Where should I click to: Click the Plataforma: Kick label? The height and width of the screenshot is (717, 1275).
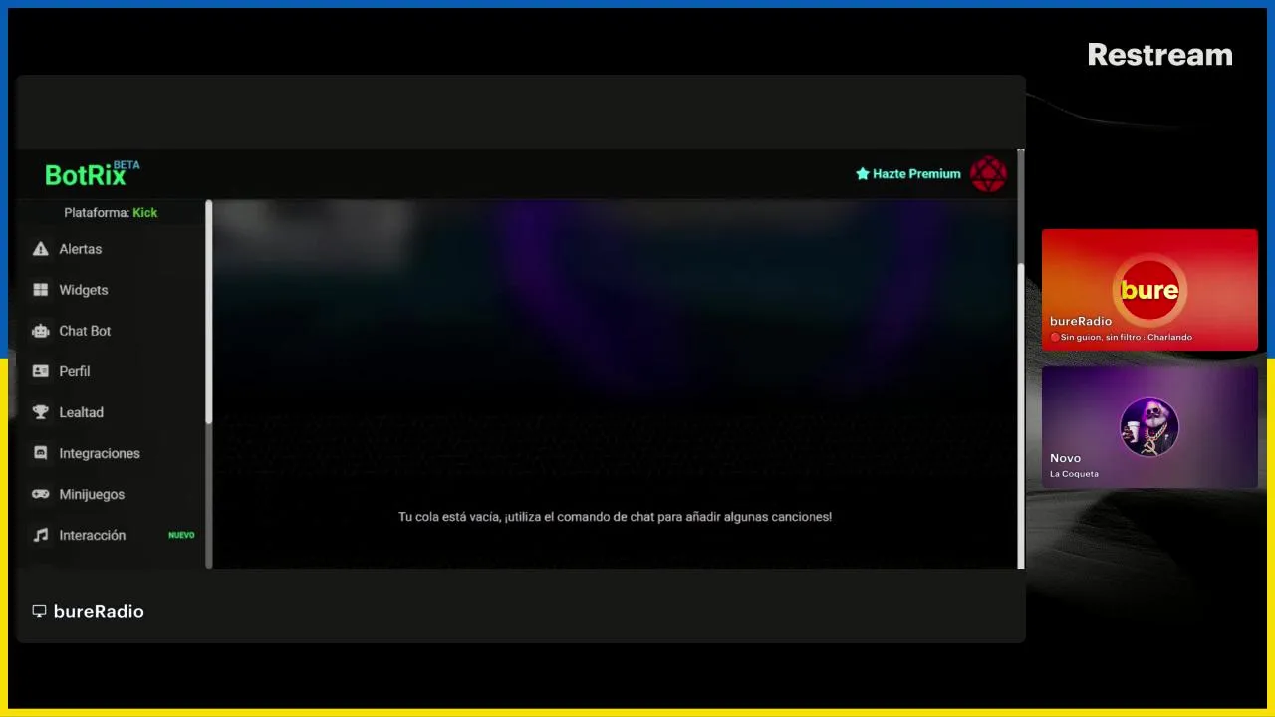tap(111, 212)
